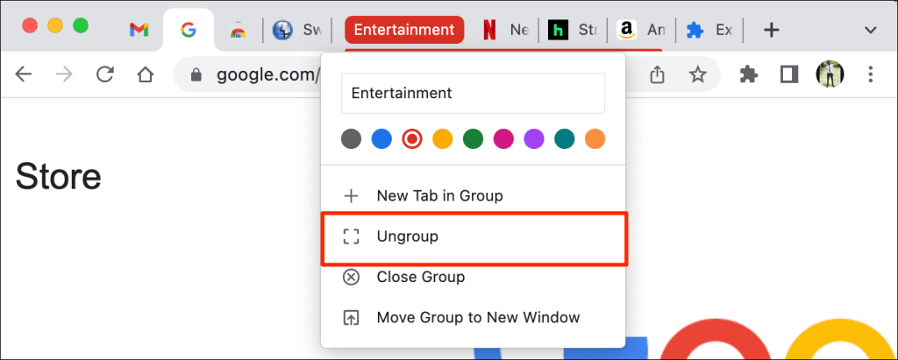Collapse the Entertainment tab group label
898x360 pixels.
tap(404, 30)
